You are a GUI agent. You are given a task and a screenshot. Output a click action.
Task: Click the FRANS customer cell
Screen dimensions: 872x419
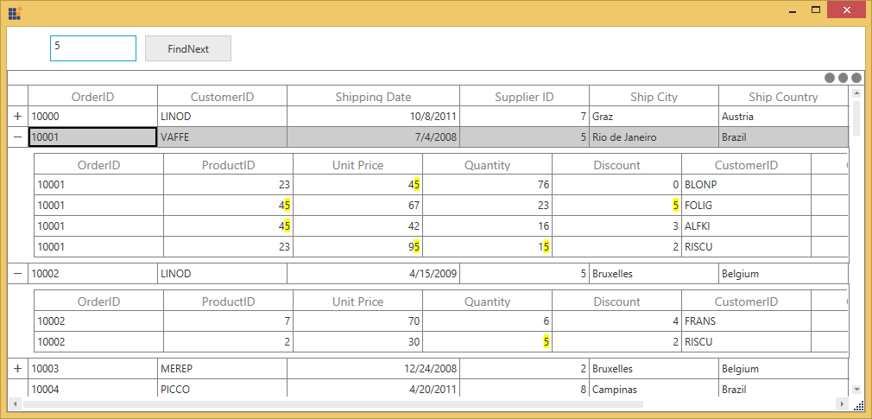746,321
